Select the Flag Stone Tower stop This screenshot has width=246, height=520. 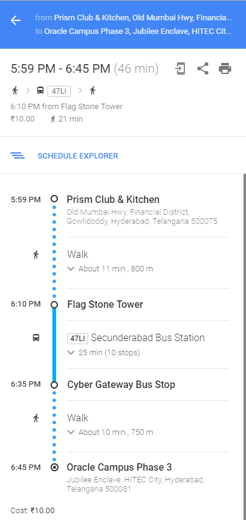pyautogui.click(x=105, y=305)
